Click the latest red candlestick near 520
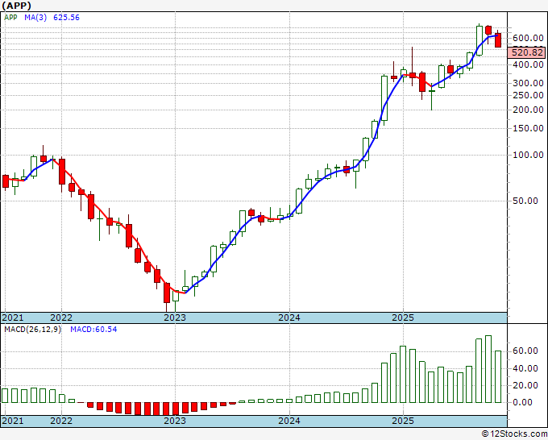The width and height of the screenshot is (548, 440). [x=498, y=40]
